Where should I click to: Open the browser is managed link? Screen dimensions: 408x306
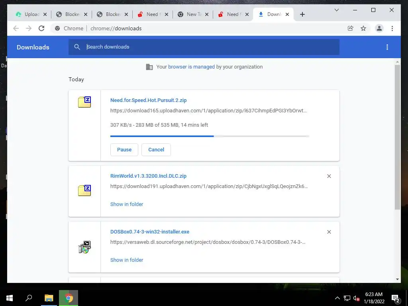(x=191, y=67)
